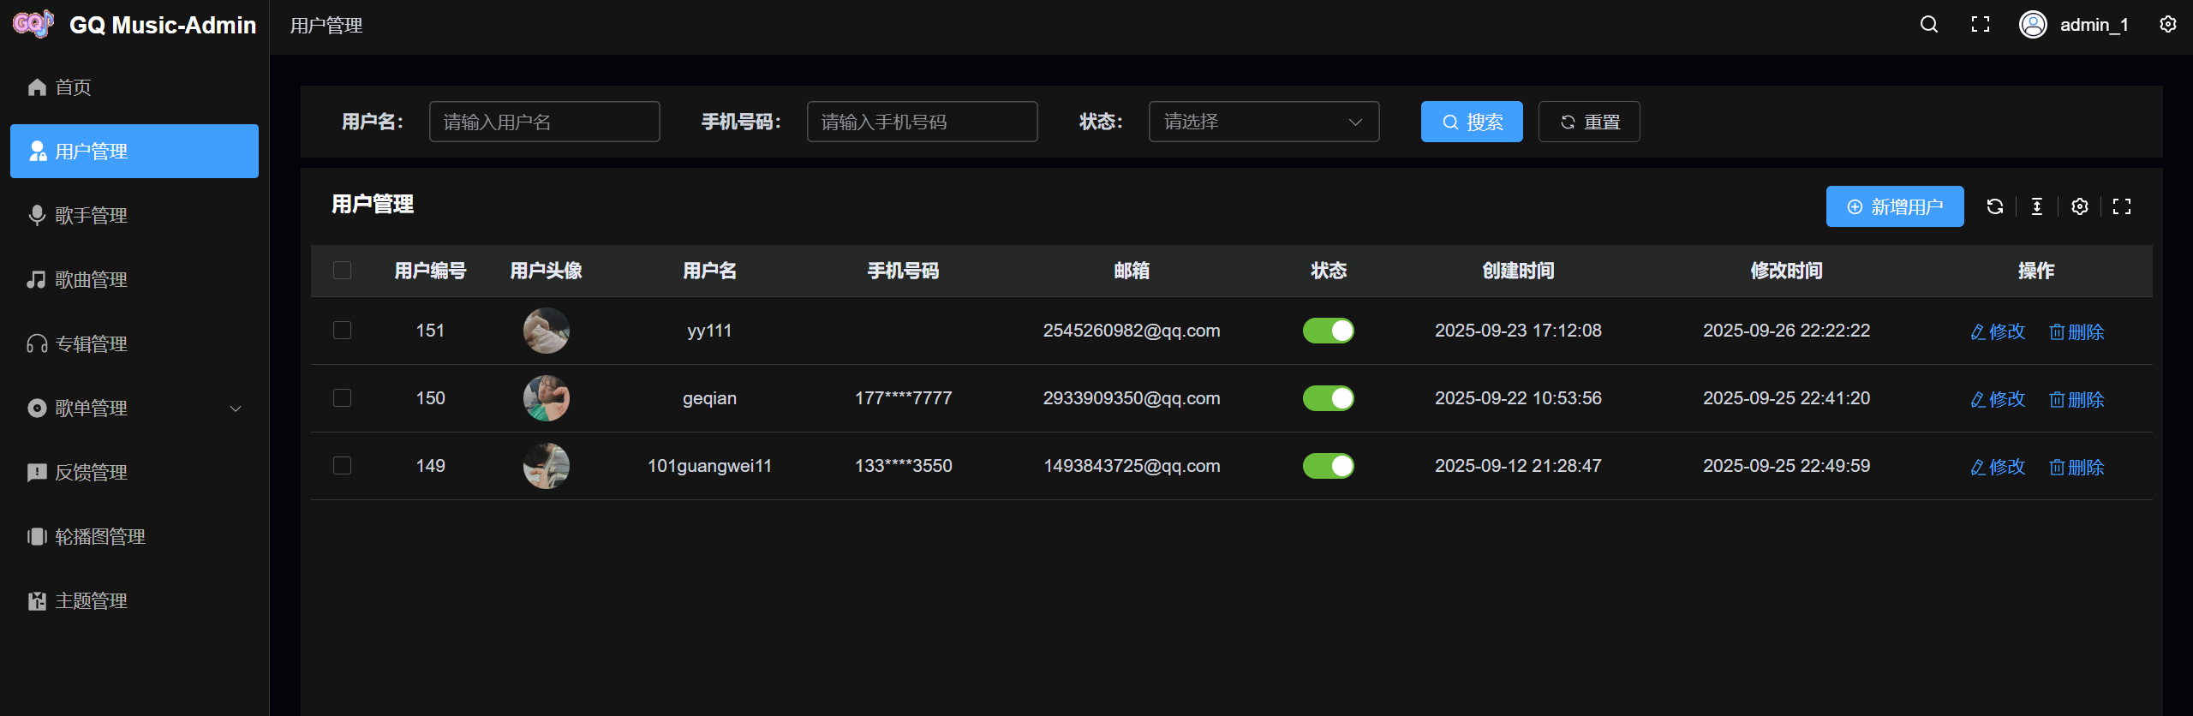Open column settings gear in table toolbar
2193x716 pixels.
(x=2079, y=206)
